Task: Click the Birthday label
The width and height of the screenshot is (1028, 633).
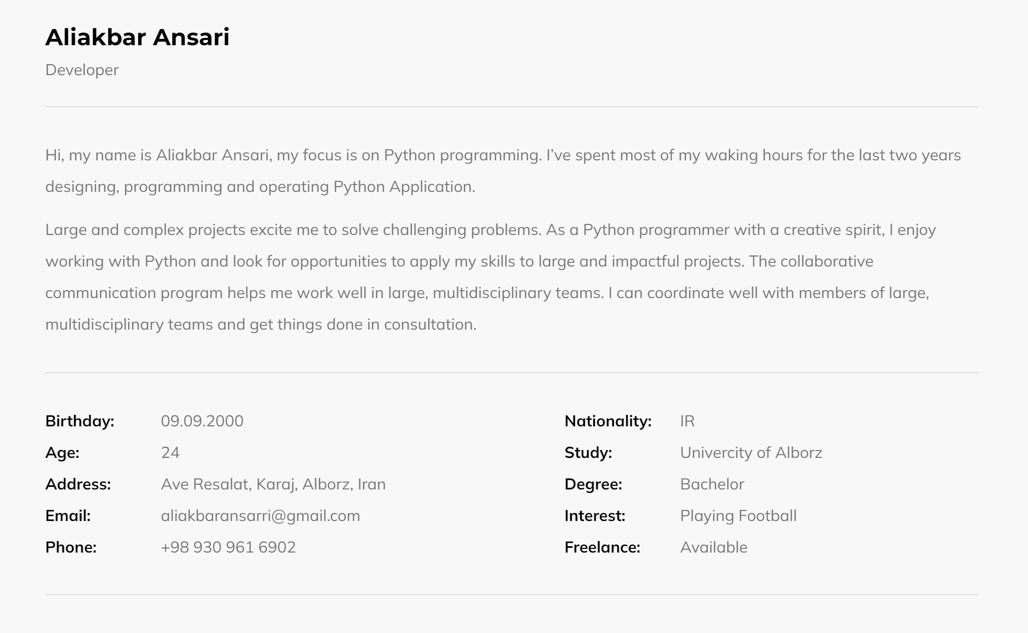Action: [x=80, y=421]
